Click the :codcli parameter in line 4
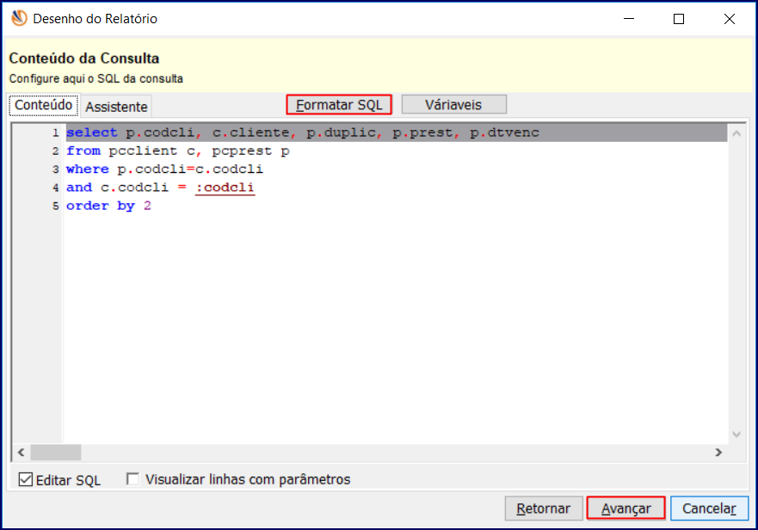Screen dimensions: 758x530 (x=224, y=187)
